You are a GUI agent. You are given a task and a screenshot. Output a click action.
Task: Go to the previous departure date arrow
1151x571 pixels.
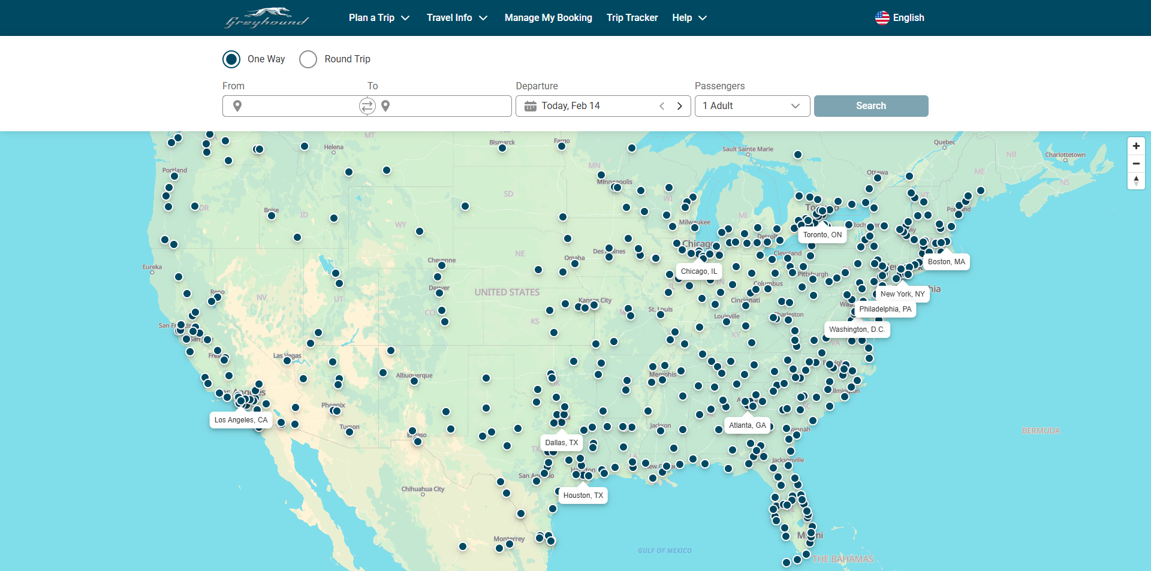(662, 106)
